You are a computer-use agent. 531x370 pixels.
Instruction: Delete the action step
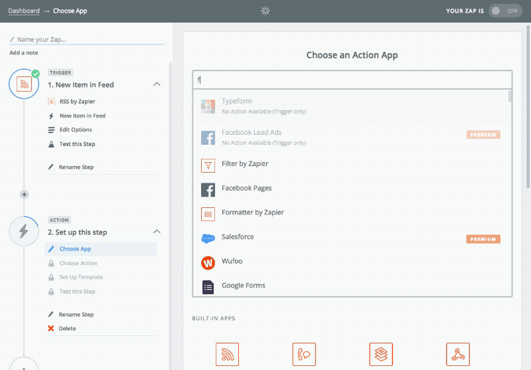pos(67,328)
